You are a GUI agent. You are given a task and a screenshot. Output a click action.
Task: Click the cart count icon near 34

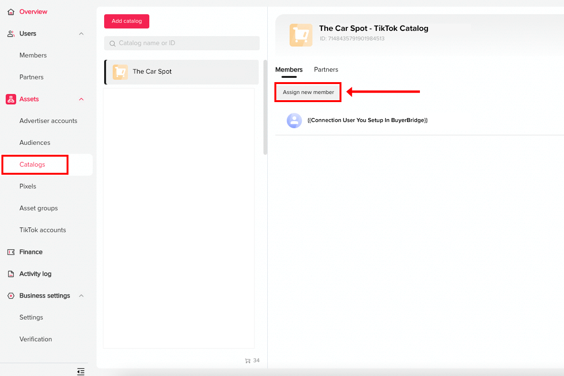247,360
